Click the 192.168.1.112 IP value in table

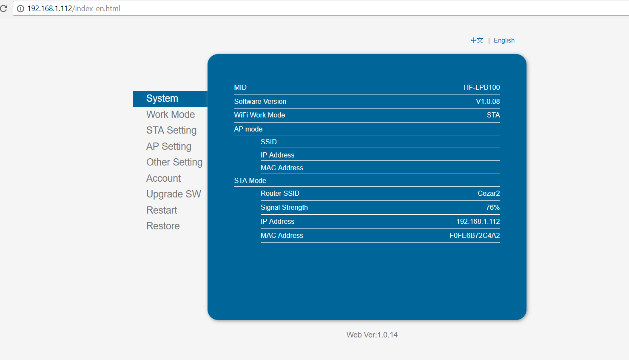(478, 221)
